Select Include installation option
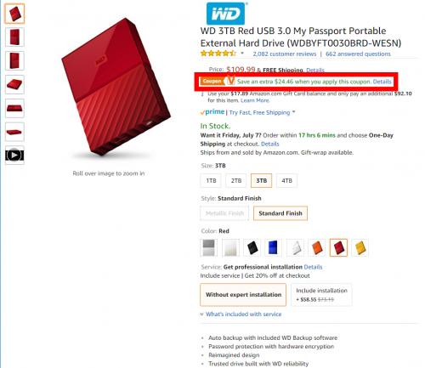This screenshot has height=368, width=425. point(321,295)
